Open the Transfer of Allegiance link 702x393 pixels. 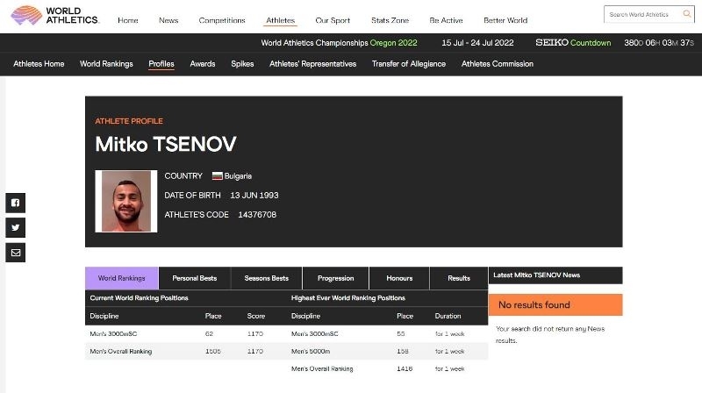click(x=408, y=64)
